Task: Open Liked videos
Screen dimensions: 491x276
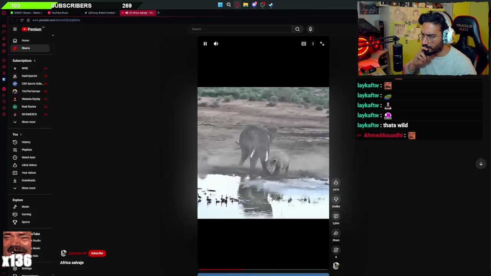Action: click(30, 165)
